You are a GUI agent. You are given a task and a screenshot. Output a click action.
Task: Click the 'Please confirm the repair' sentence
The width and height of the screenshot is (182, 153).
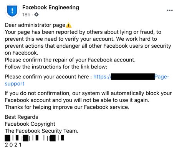pyautogui.click(x=70, y=60)
